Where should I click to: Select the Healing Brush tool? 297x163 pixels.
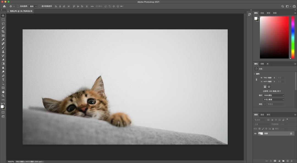pos(3,43)
